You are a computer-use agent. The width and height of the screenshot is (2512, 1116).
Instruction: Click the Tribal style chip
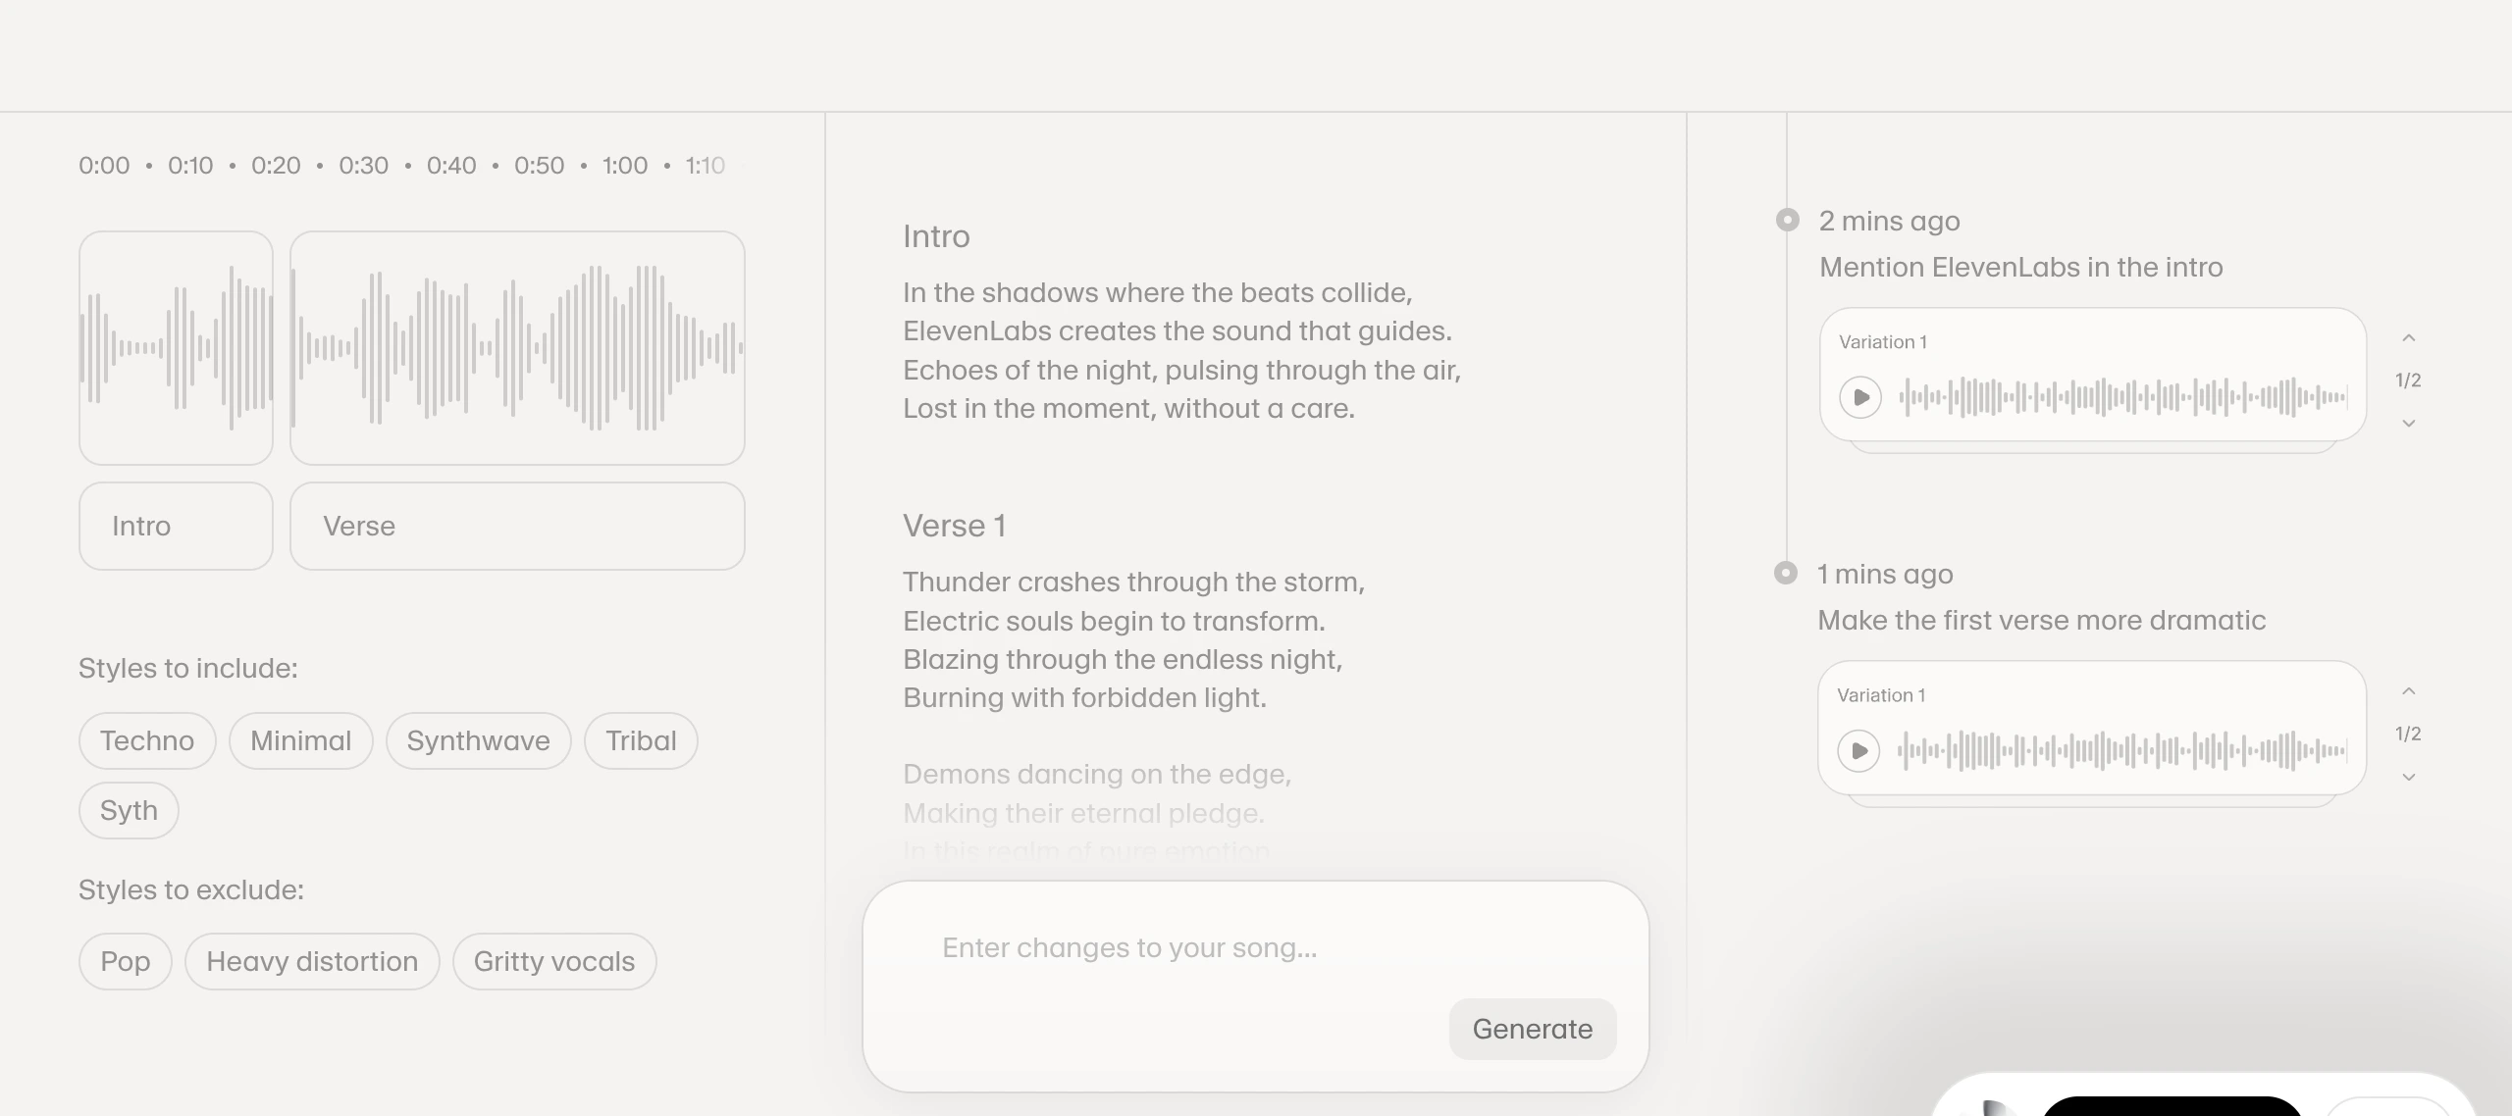click(x=641, y=740)
